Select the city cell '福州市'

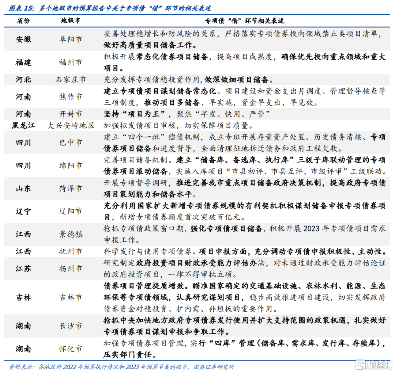pos(71,62)
